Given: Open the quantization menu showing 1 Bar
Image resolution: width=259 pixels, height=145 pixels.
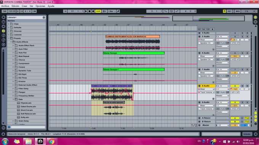Looking at the screenshot, I should 112,11.
